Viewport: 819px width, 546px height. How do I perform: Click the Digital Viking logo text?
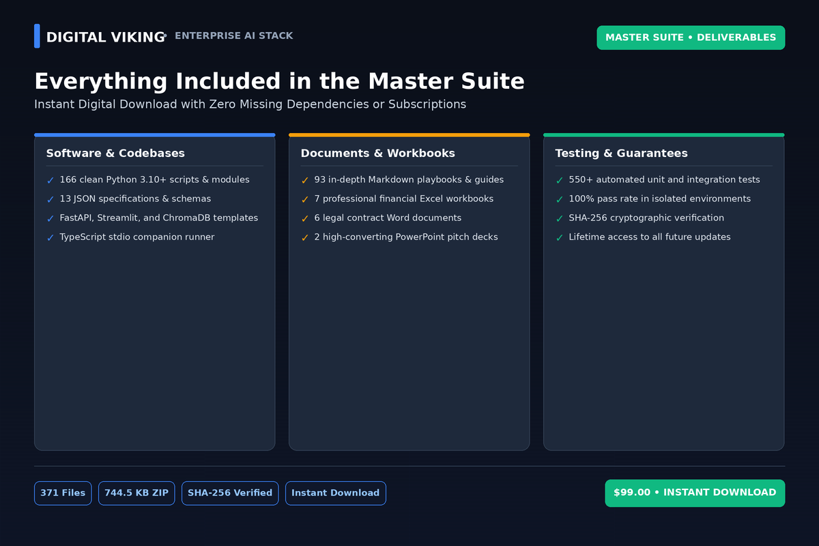tap(105, 38)
